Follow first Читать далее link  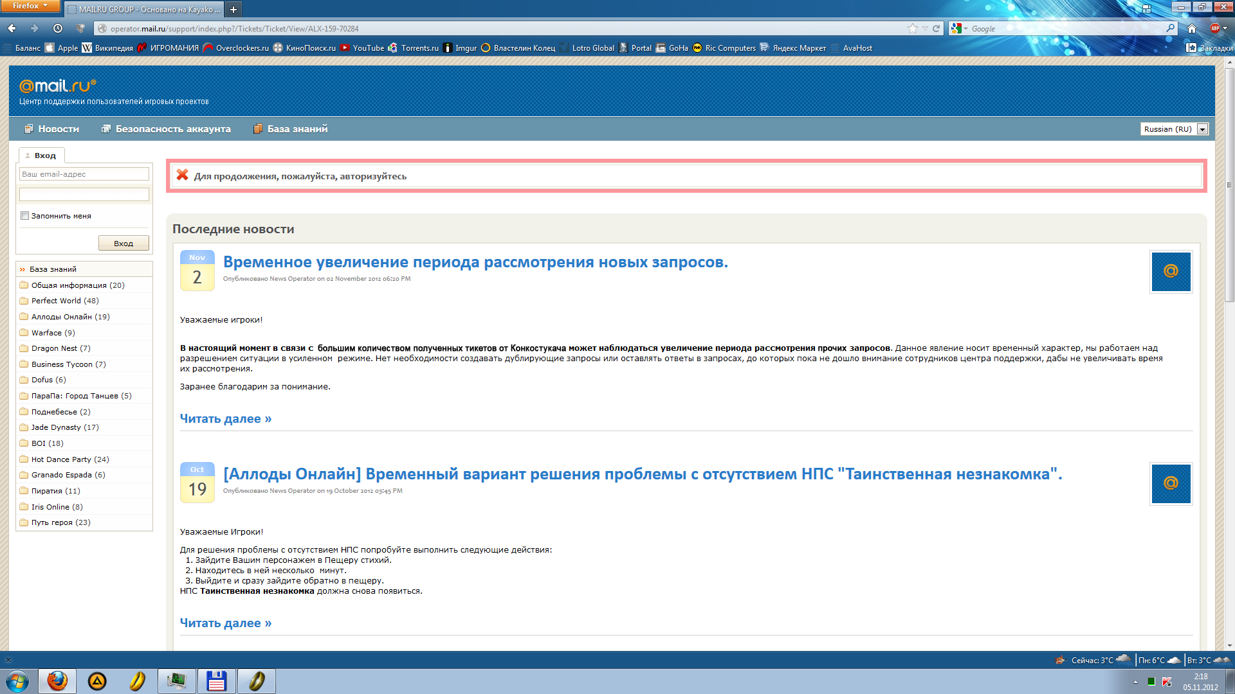coord(225,419)
